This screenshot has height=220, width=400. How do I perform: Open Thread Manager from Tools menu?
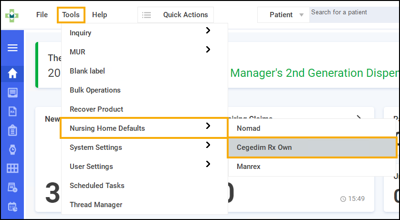point(96,205)
